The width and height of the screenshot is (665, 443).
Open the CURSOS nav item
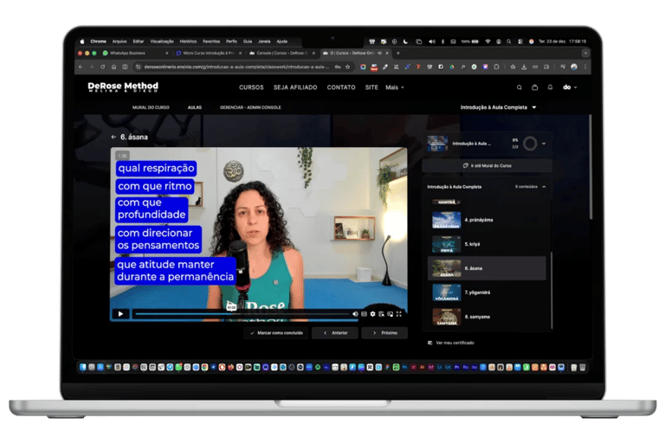pos(251,87)
